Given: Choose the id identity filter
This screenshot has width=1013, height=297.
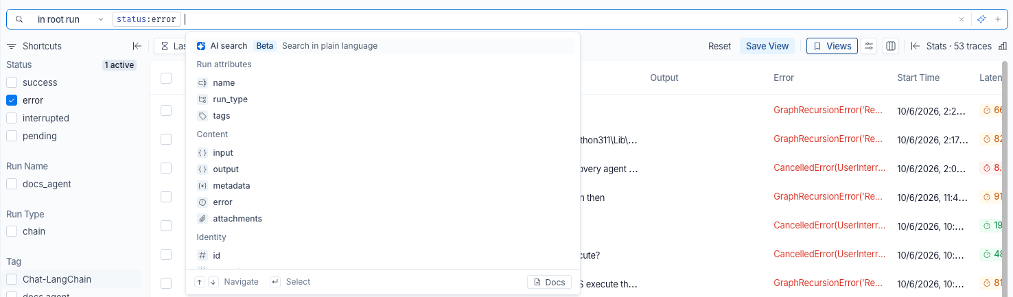Looking at the screenshot, I should [x=383, y=256].
